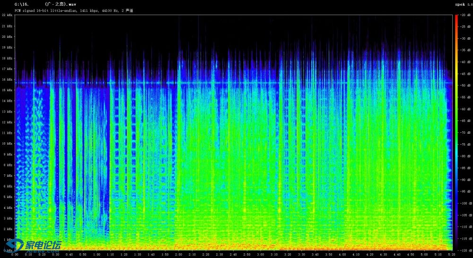Image resolution: width=473 pixels, height=258 pixels.
Task: Select the 12 kHz axis label
Action: tap(7, 122)
